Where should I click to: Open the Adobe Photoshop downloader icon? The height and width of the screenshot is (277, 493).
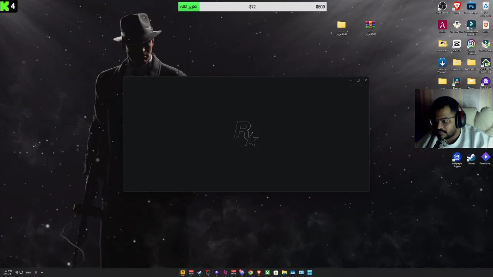[x=442, y=65]
